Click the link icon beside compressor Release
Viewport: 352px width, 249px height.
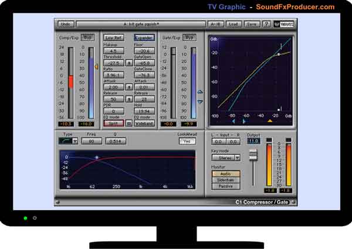point(129,99)
